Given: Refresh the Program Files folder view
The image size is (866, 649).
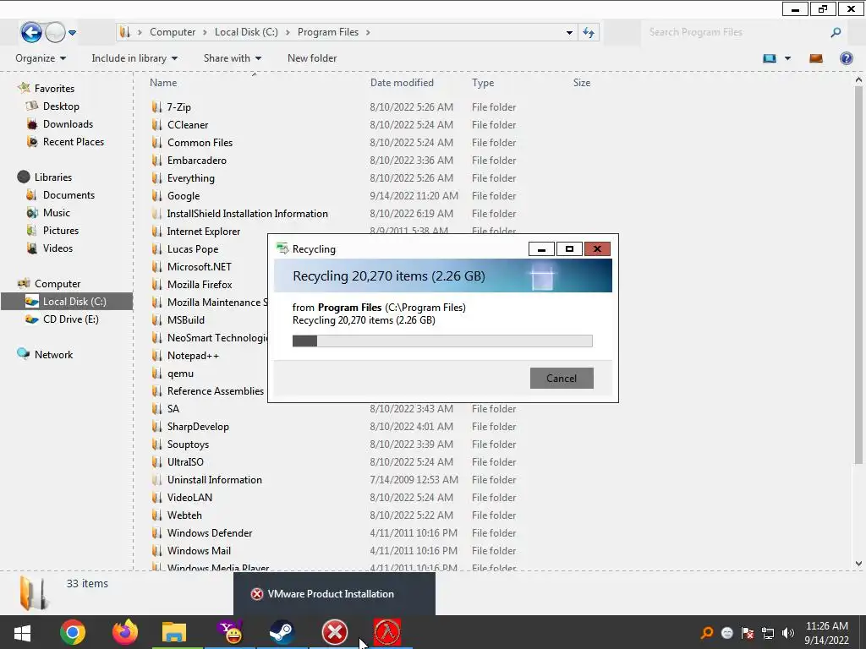Looking at the screenshot, I should [589, 33].
